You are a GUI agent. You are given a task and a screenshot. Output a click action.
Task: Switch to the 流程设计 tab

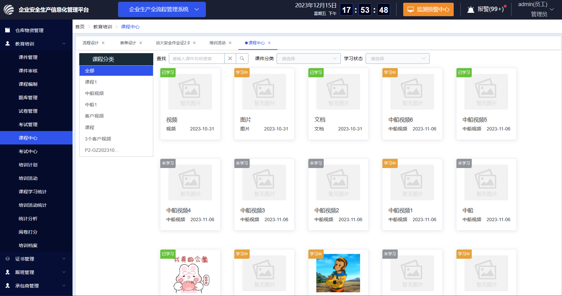(x=91, y=43)
